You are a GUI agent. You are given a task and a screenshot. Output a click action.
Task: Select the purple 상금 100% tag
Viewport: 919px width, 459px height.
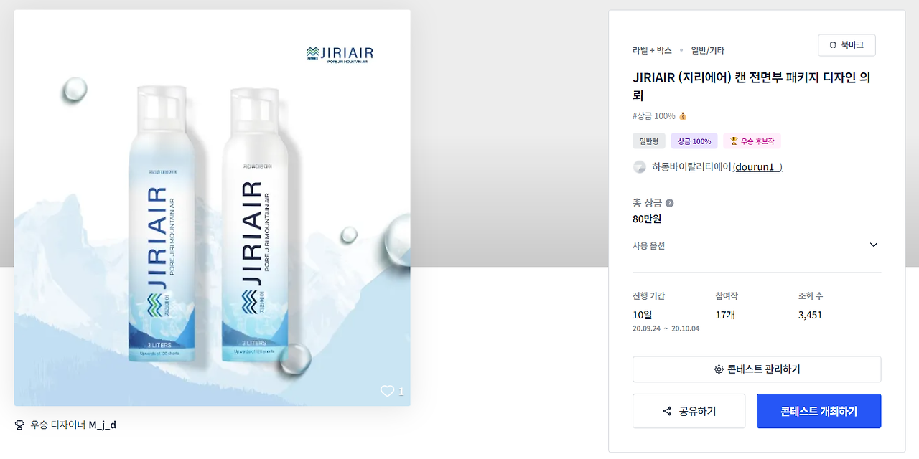click(x=694, y=141)
